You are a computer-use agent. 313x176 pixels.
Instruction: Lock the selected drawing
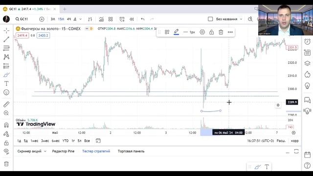(x=212, y=32)
